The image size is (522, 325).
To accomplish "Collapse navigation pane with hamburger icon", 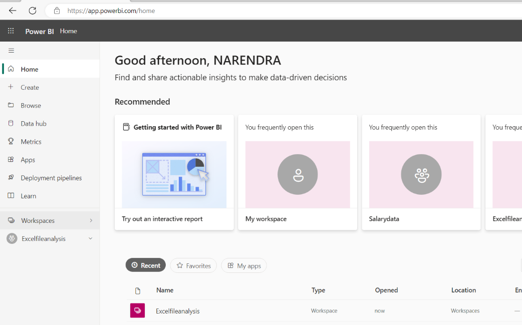I will click(x=12, y=51).
